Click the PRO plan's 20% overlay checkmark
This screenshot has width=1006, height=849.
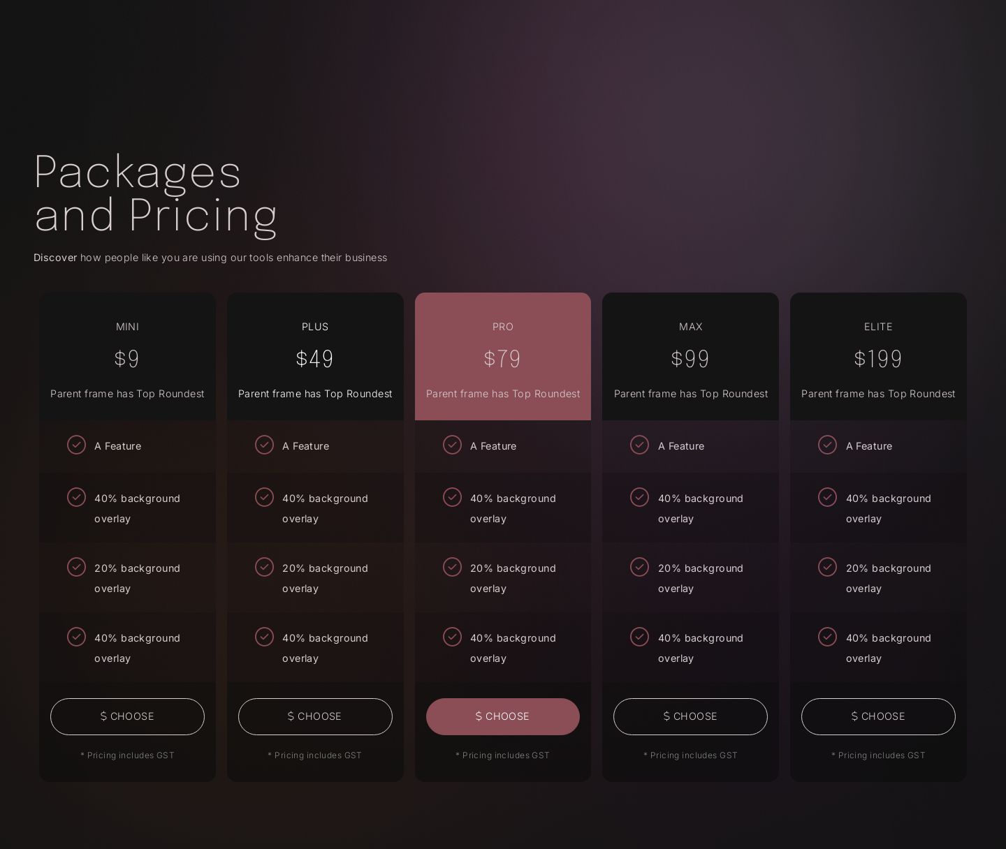452,567
